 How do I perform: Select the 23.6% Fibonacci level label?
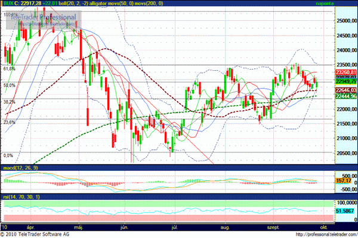(x=8, y=123)
